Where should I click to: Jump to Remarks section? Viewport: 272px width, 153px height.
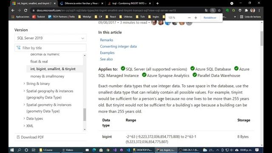pos(107,40)
